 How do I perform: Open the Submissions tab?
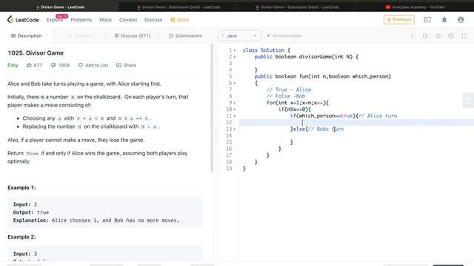(x=185, y=35)
